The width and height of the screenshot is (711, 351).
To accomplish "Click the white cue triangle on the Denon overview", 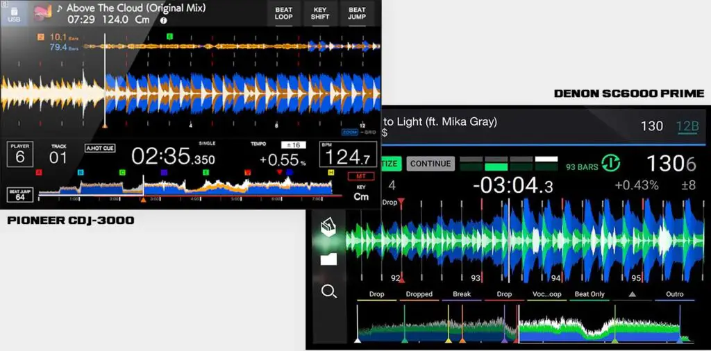I will tap(358, 340).
